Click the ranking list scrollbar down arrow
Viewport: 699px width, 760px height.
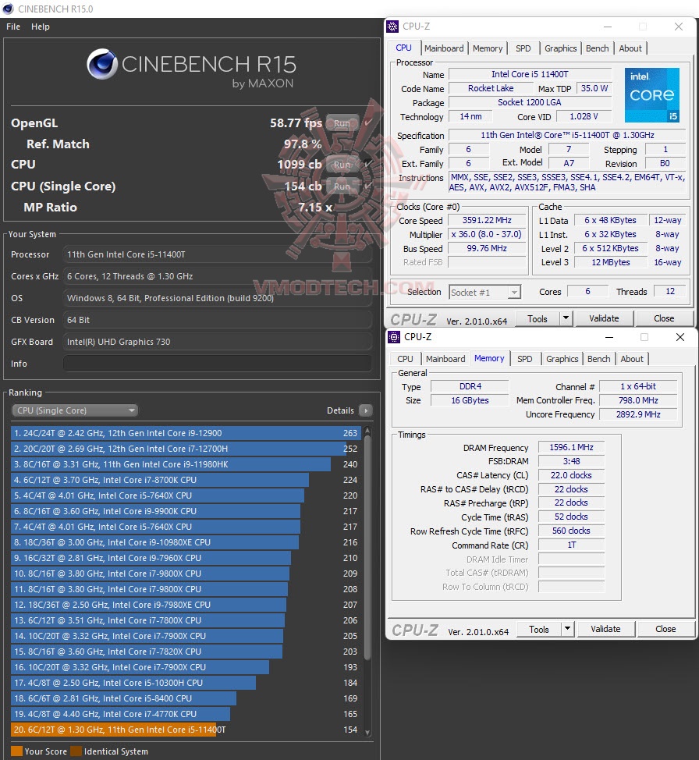click(x=367, y=733)
